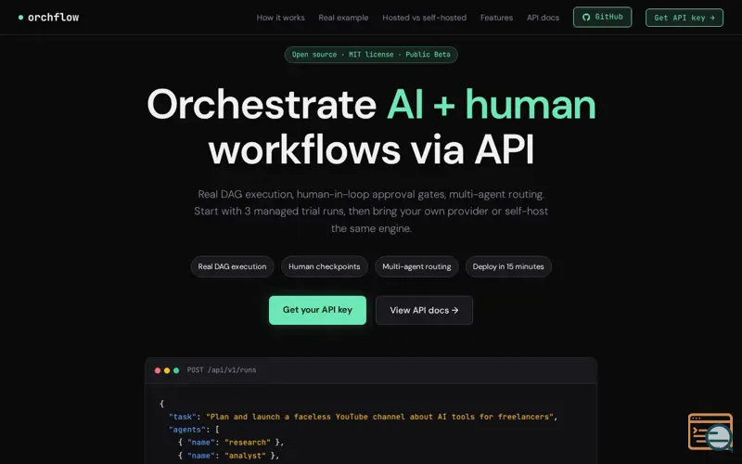Image resolution: width=742 pixels, height=464 pixels.
Task: Click the "task" key in the JSON
Action: pos(183,417)
